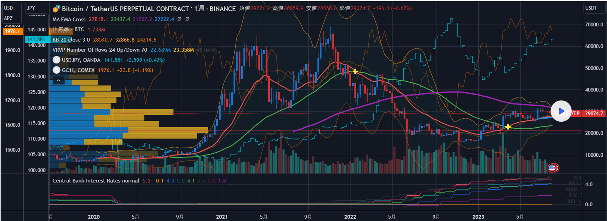Collapse the indicator legend with chevron
This screenshot has width=607, height=221.
point(58,80)
